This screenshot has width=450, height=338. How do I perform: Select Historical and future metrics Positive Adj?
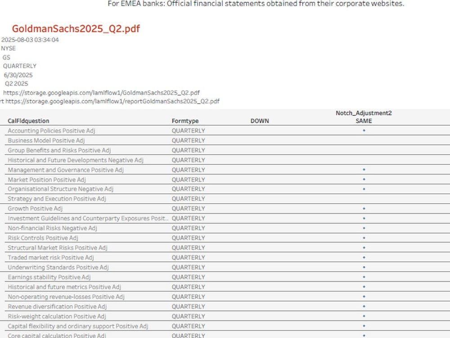point(64,287)
